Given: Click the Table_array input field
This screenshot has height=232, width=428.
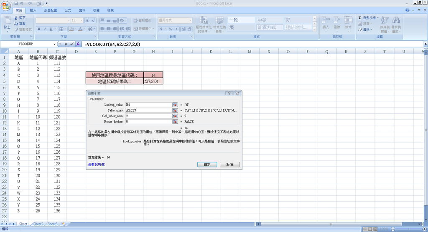Looking at the screenshot, I should coord(148,110).
